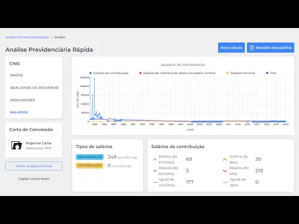Click the REMUNERAÇÃO badge
Screen dimensions: 299x224
tap(90, 157)
